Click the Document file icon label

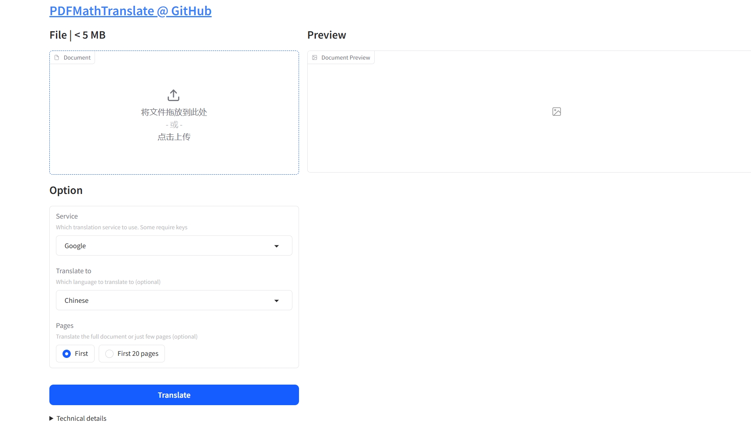click(57, 58)
